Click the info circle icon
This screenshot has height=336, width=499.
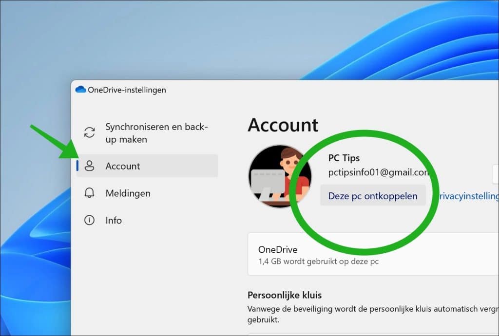90,220
